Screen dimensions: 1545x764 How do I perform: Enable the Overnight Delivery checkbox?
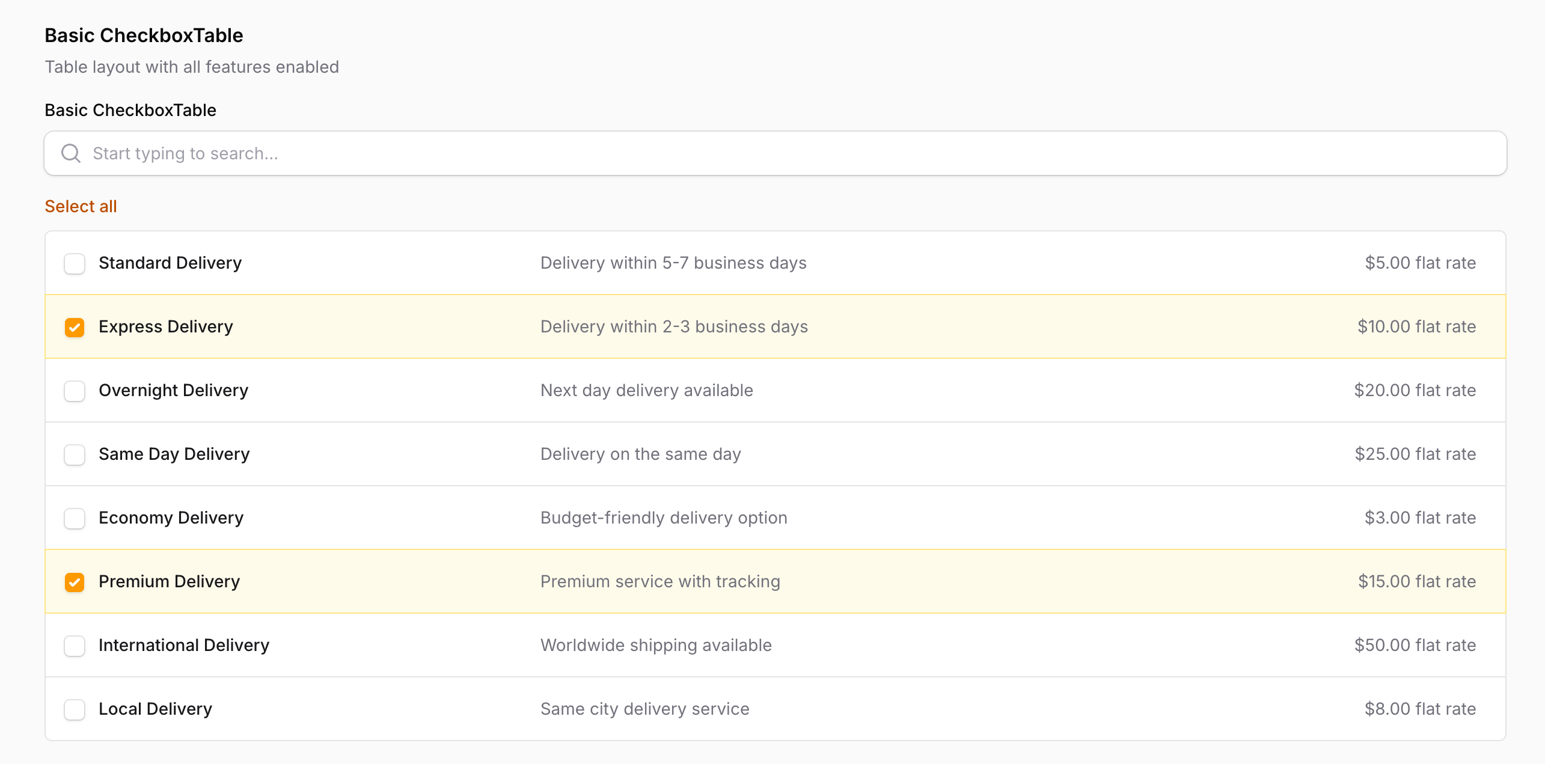tap(75, 391)
